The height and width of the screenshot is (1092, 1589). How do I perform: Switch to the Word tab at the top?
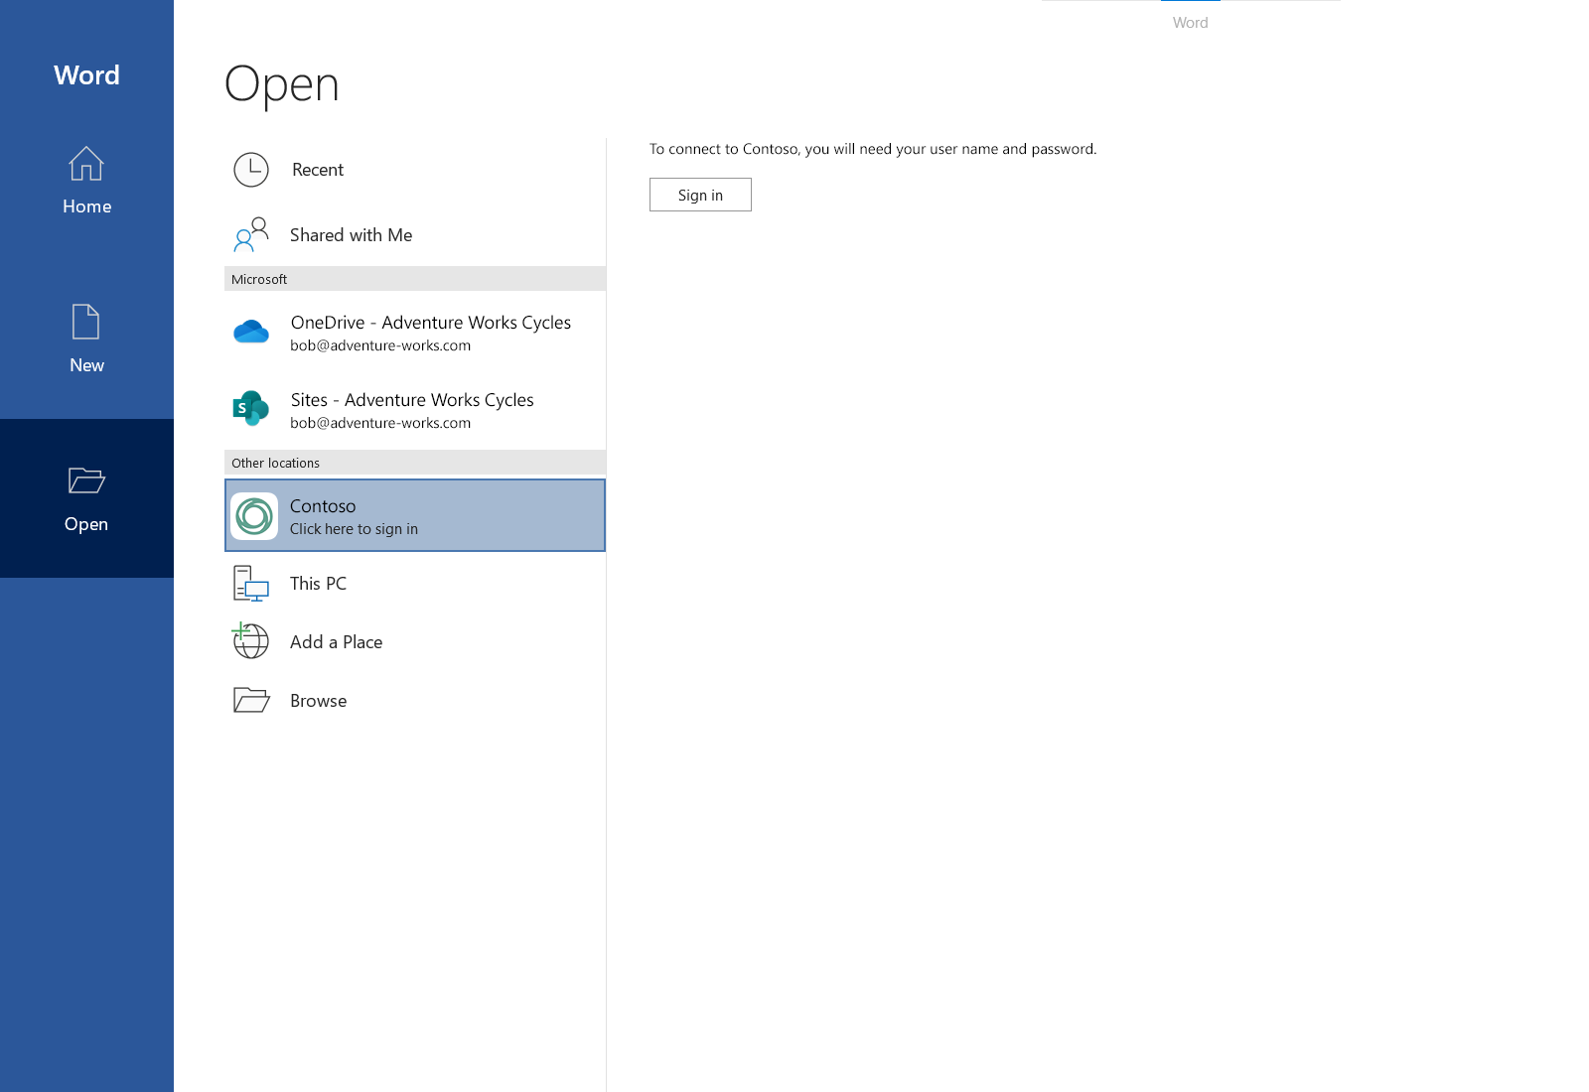(x=1190, y=22)
